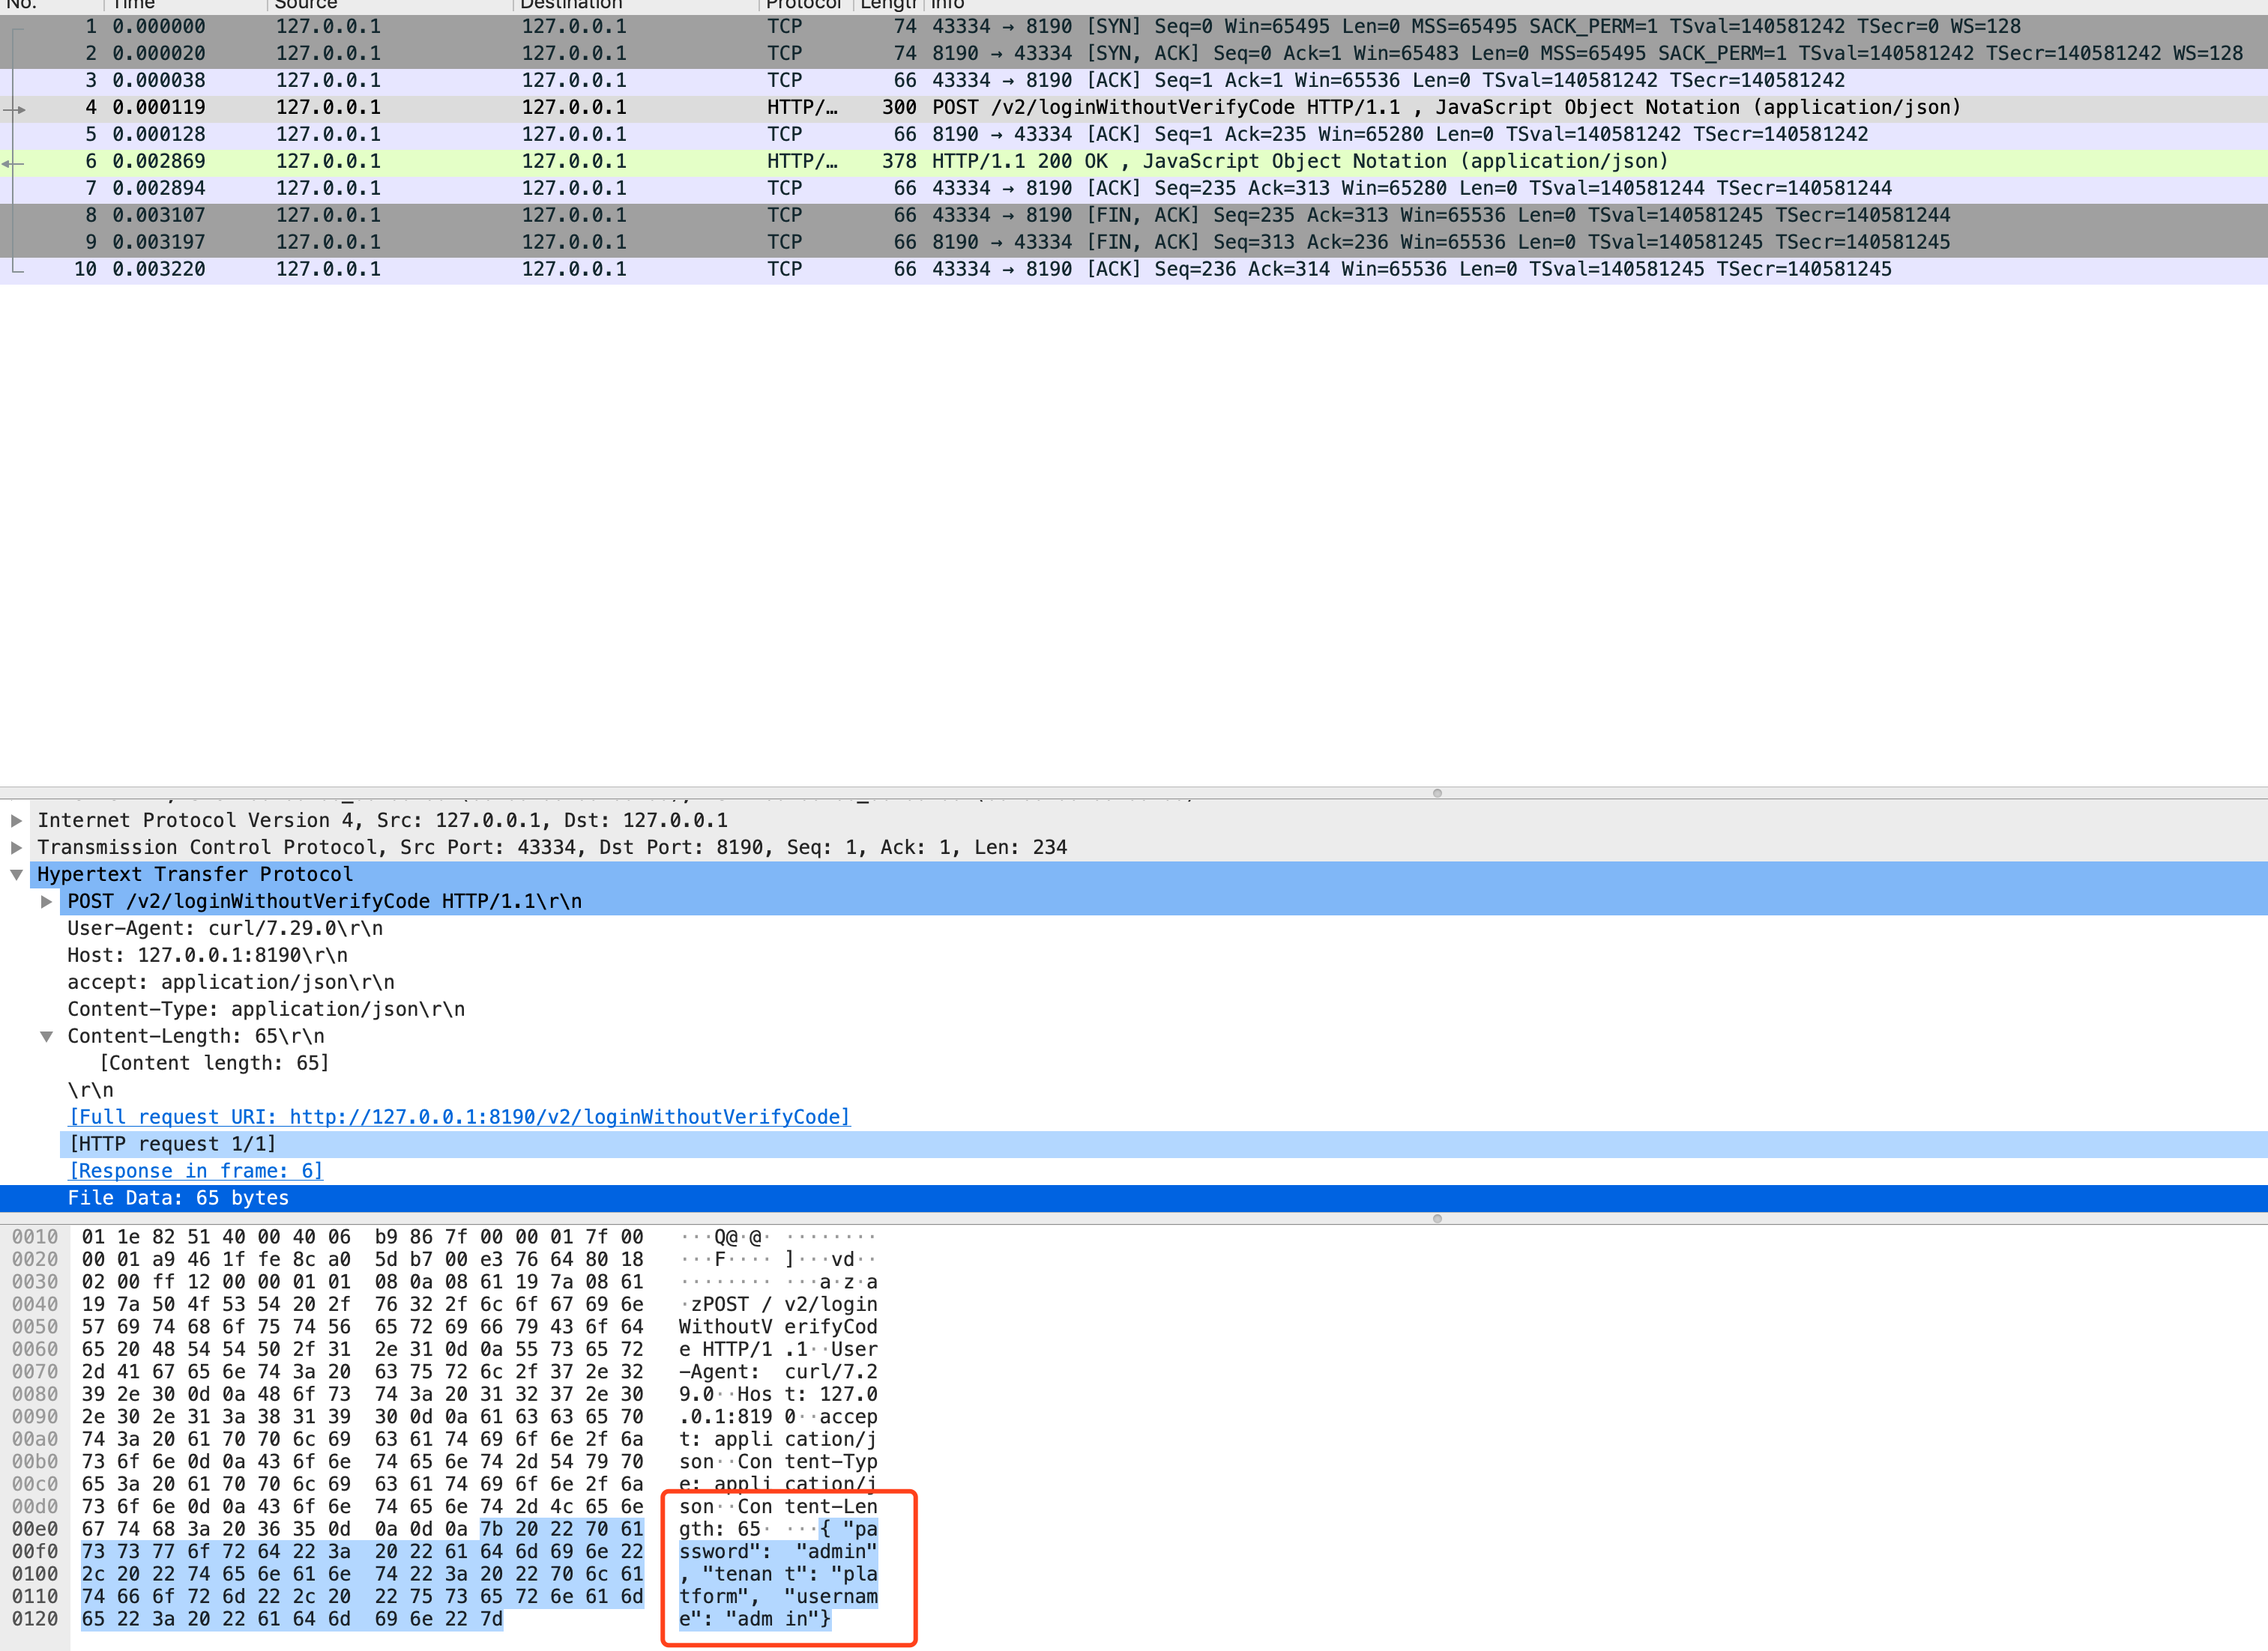Select the Content-Type: application/json line
2268x1651 pixels.
point(266,1009)
